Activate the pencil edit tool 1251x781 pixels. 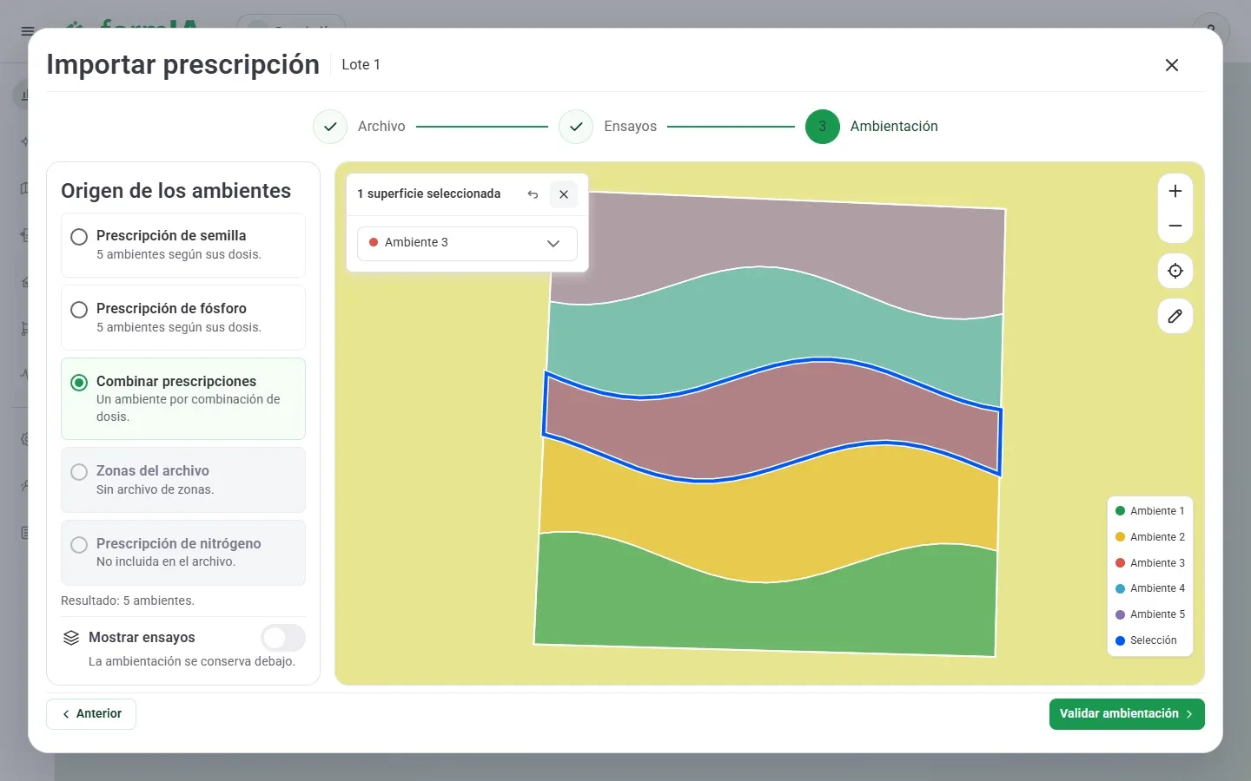pos(1175,316)
